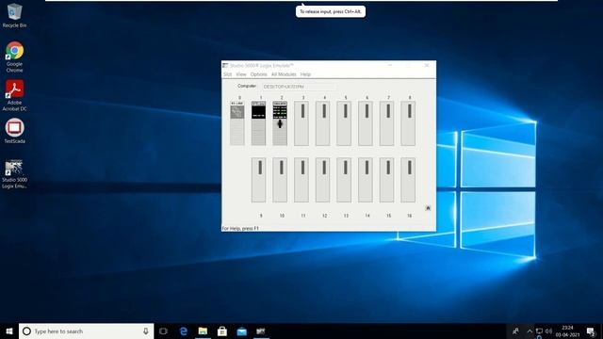Select the Emulator controller module in slot 2
Viewport: 603px width, 339px height.
point(280,123)
